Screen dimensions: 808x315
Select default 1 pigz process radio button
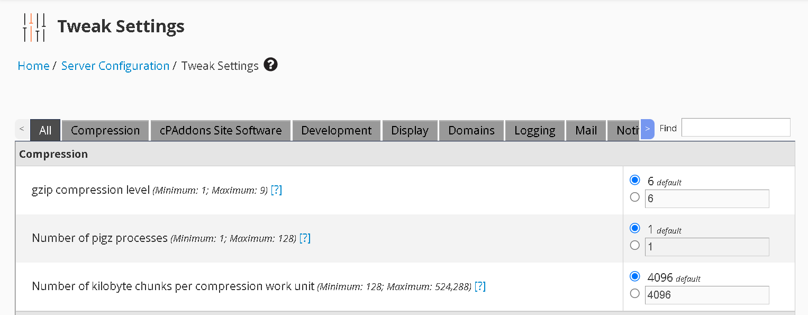pyautogui.click(x=635, y=228)
